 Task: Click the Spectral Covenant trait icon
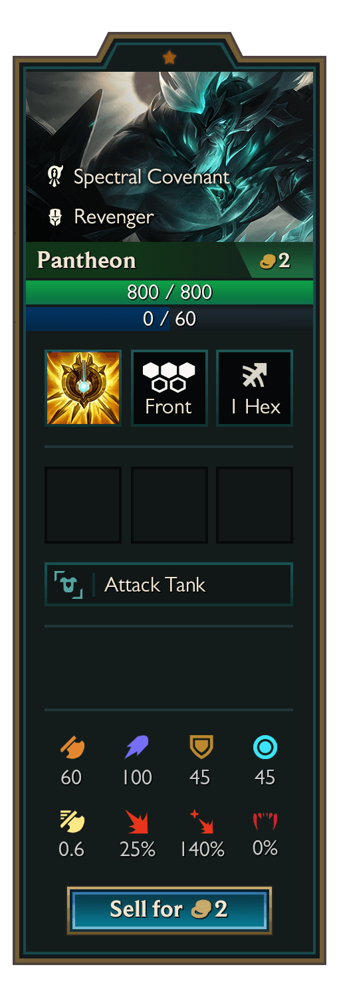coord(55,177)
